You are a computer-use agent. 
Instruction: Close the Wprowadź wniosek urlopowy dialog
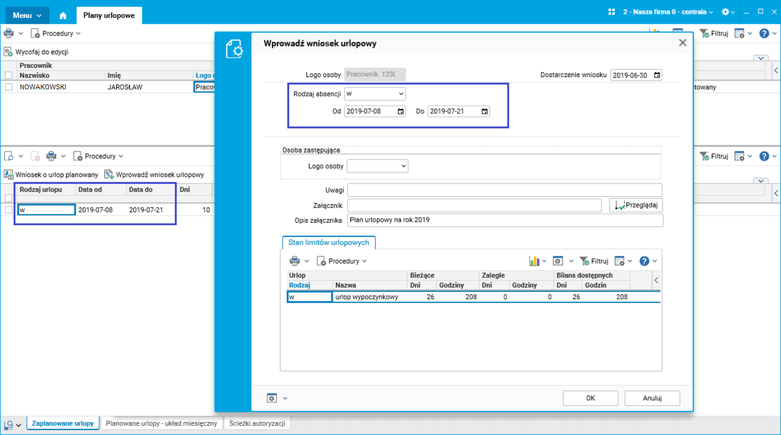[x=682, y=43]
